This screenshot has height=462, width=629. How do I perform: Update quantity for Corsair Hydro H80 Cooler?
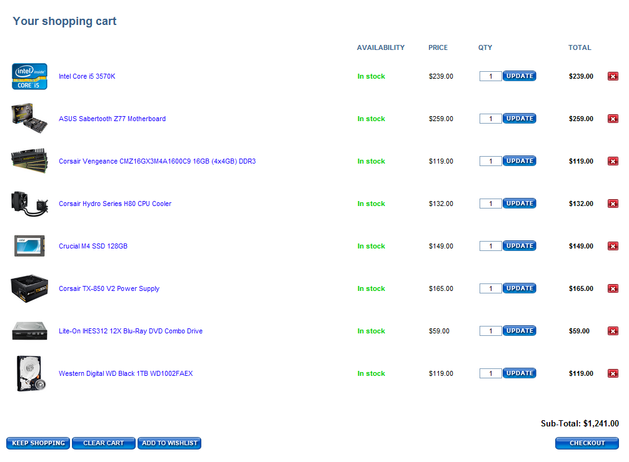520,204
